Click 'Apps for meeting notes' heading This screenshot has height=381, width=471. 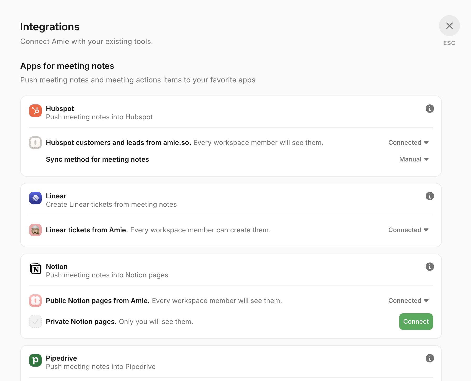point(67,66)
